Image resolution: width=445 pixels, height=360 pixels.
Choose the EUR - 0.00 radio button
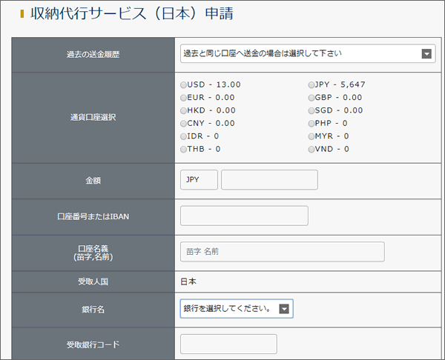pyautogui.click(x=184, y=98)
